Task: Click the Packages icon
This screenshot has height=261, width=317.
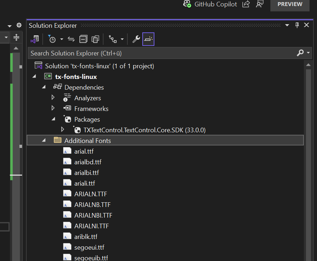Action: pyautogui.click(x=67, y=119)
